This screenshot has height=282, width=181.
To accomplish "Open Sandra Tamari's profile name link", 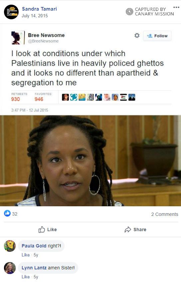I will (x=39, y=9).
